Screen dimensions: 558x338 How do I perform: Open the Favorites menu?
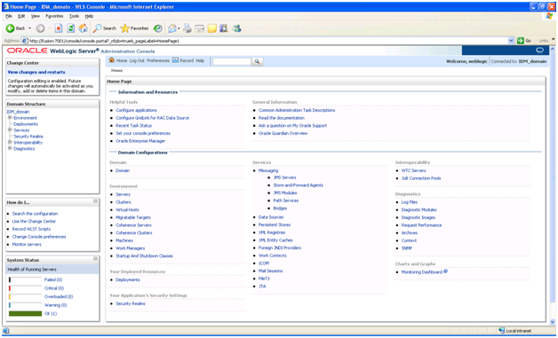pyautogui.click(x=54, y=16)
